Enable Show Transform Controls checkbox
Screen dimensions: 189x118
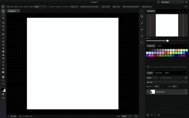point(48,7)
